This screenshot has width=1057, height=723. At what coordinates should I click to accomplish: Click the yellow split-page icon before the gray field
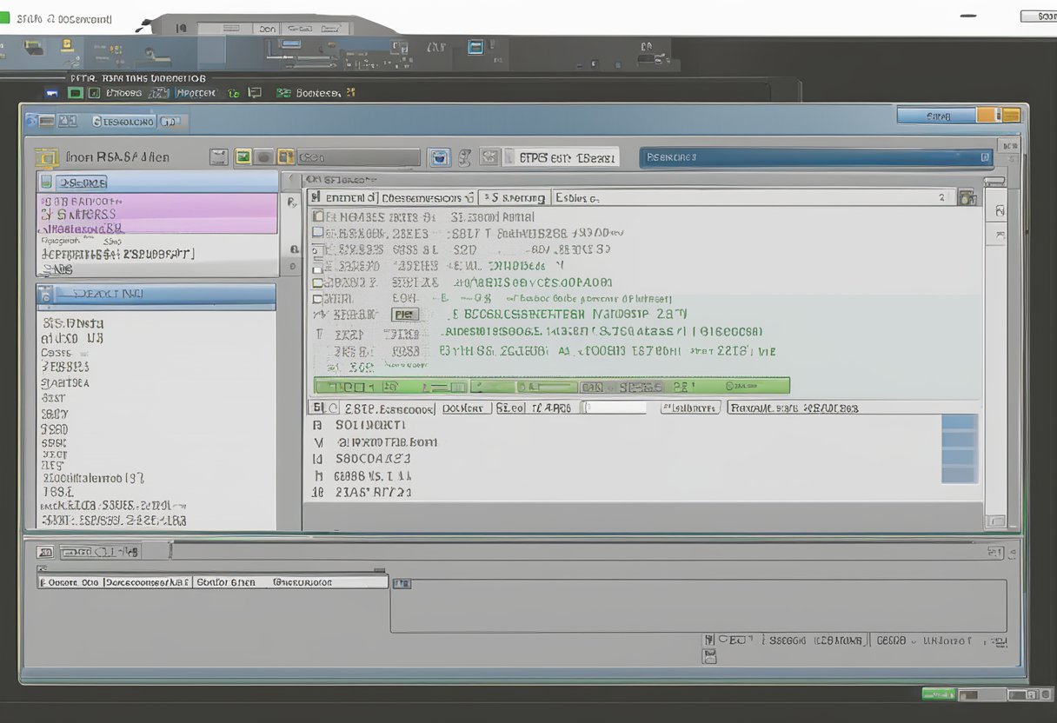(285, 157)
